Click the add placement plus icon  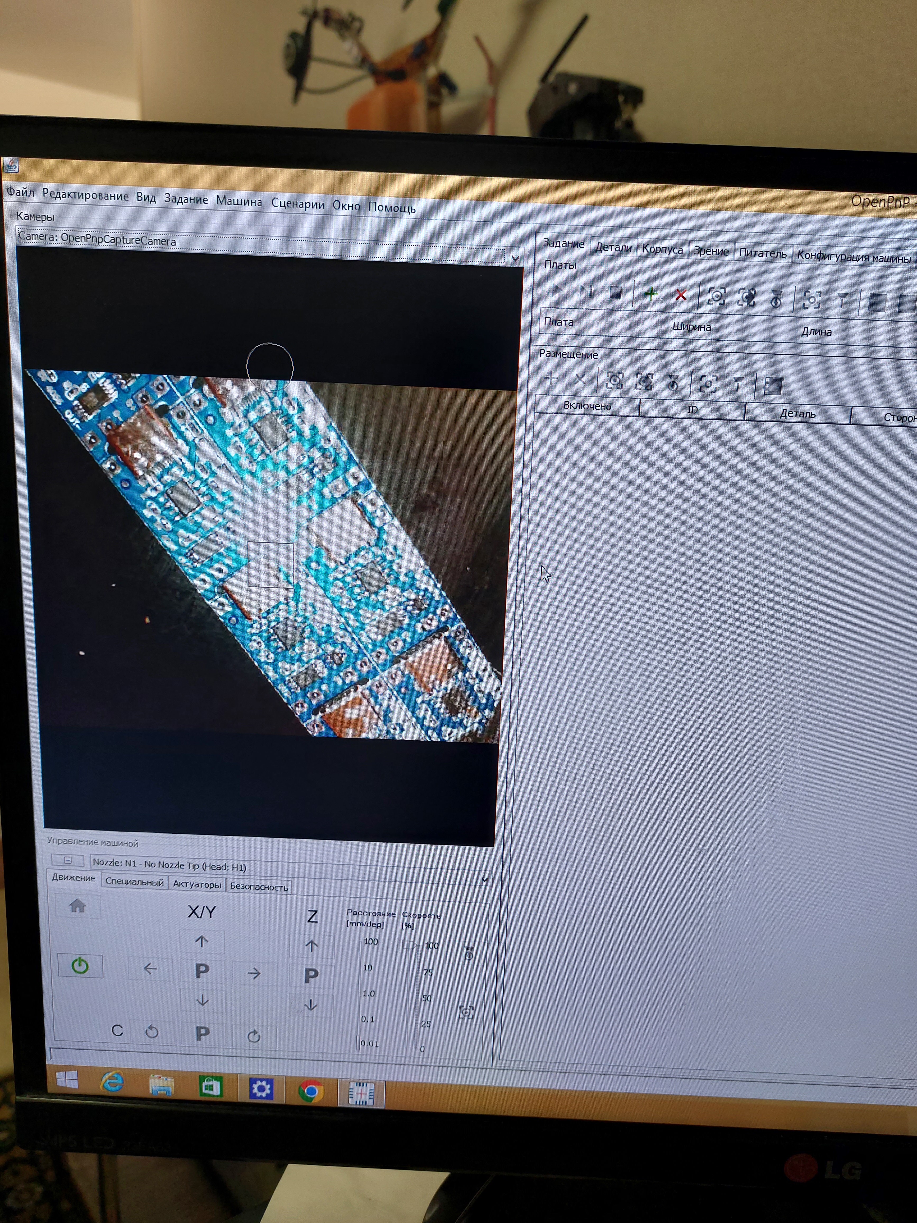(x=551, y=378)
